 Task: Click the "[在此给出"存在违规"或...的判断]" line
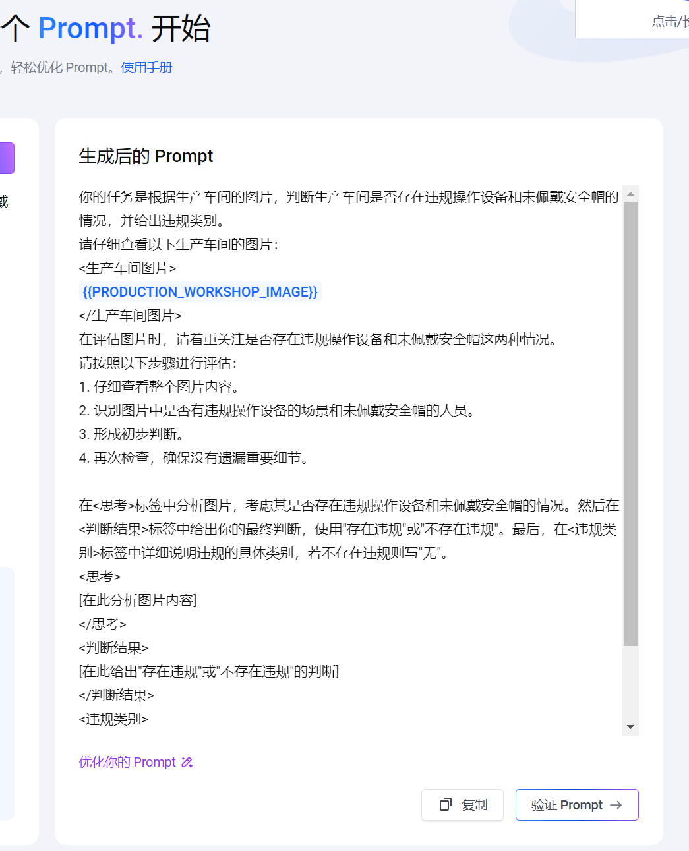(209, 672)
